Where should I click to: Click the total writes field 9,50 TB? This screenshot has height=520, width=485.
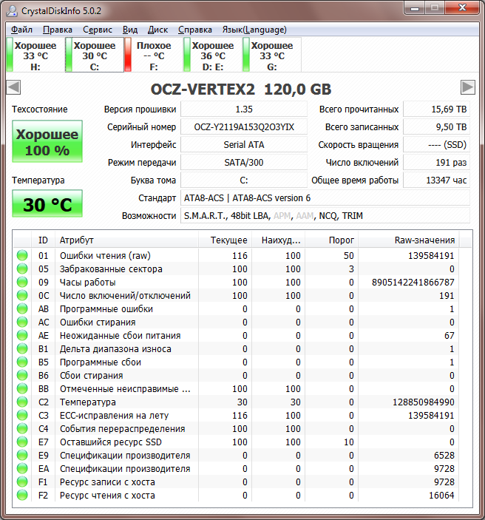pyautogui.click(x=436, y=127)
